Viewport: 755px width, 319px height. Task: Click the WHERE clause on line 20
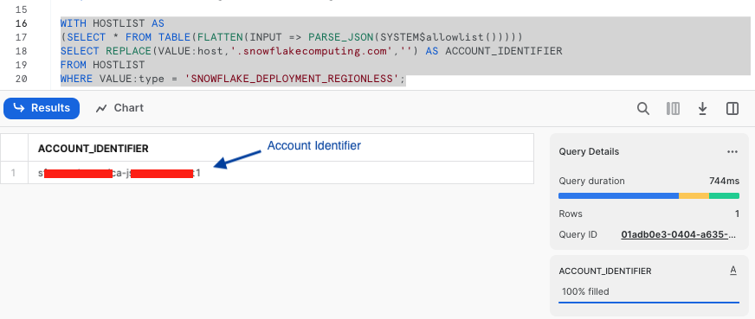pyautogui.click(x=233, y=79)
